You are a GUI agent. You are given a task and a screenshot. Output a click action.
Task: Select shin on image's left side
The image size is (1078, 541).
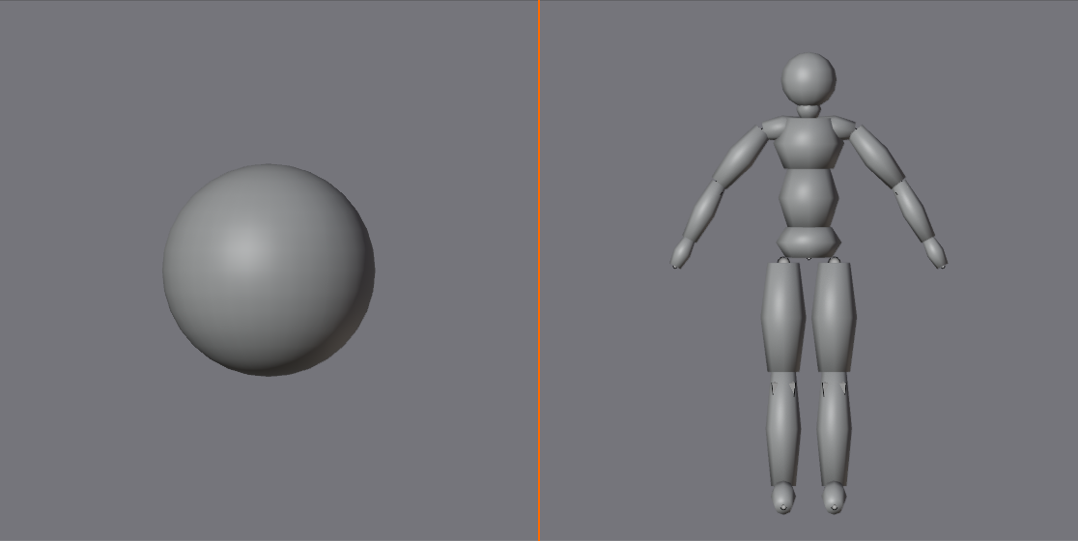tap(783, 429)
